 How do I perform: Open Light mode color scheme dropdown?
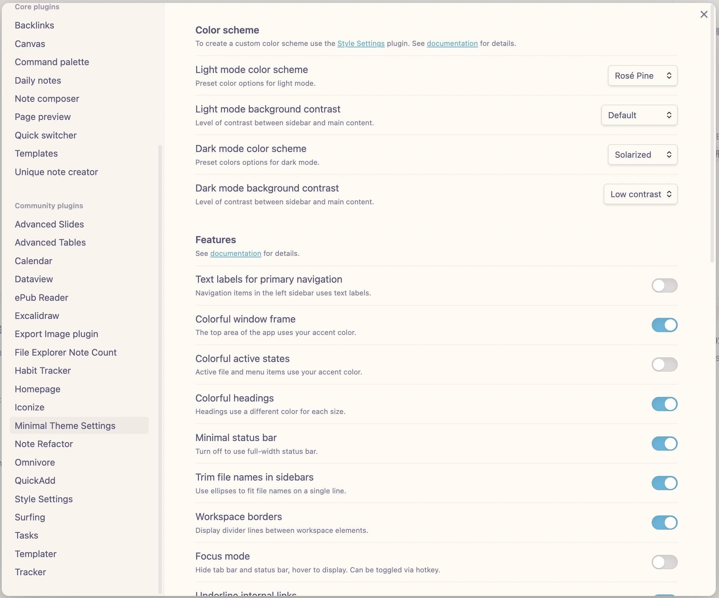pos(642,75)
